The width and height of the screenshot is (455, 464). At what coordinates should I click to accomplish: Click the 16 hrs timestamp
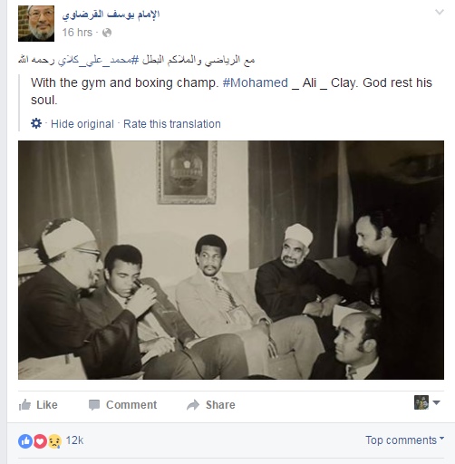77,33
